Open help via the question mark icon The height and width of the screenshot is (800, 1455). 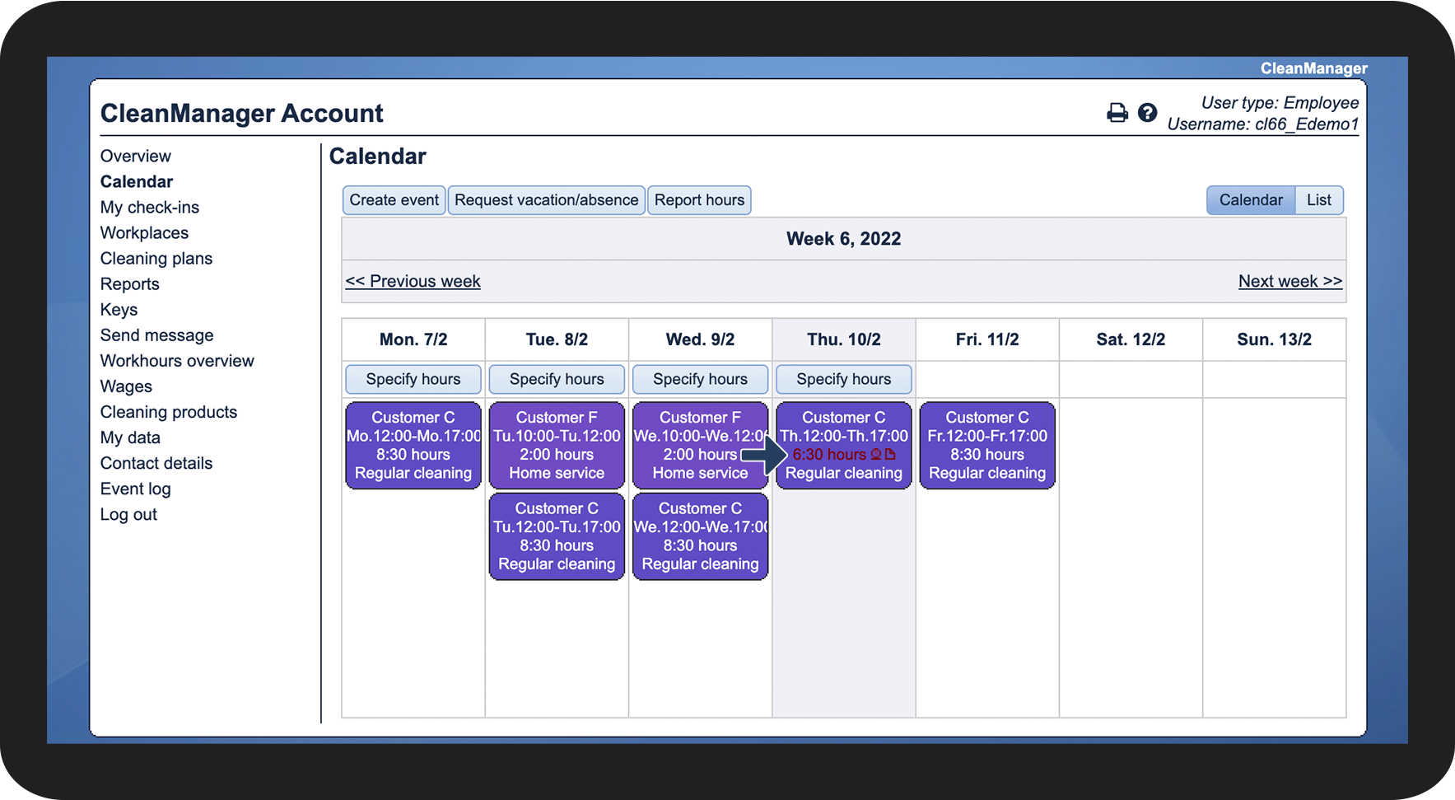pos(1147,113)
